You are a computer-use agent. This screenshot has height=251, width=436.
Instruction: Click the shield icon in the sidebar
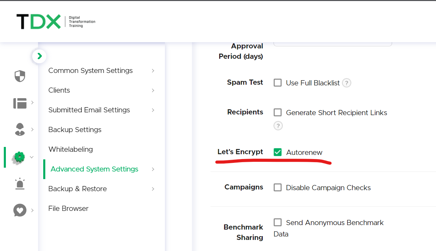click(x=20, y=76)
